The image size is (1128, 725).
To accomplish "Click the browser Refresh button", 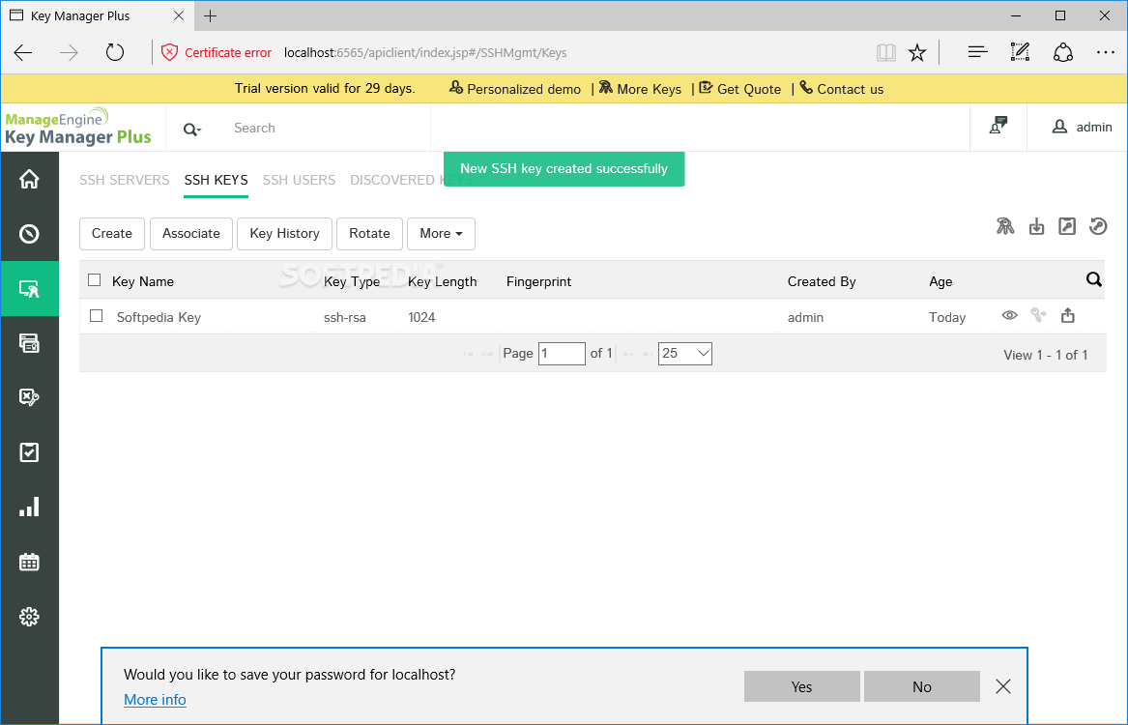I will point(114,52).
